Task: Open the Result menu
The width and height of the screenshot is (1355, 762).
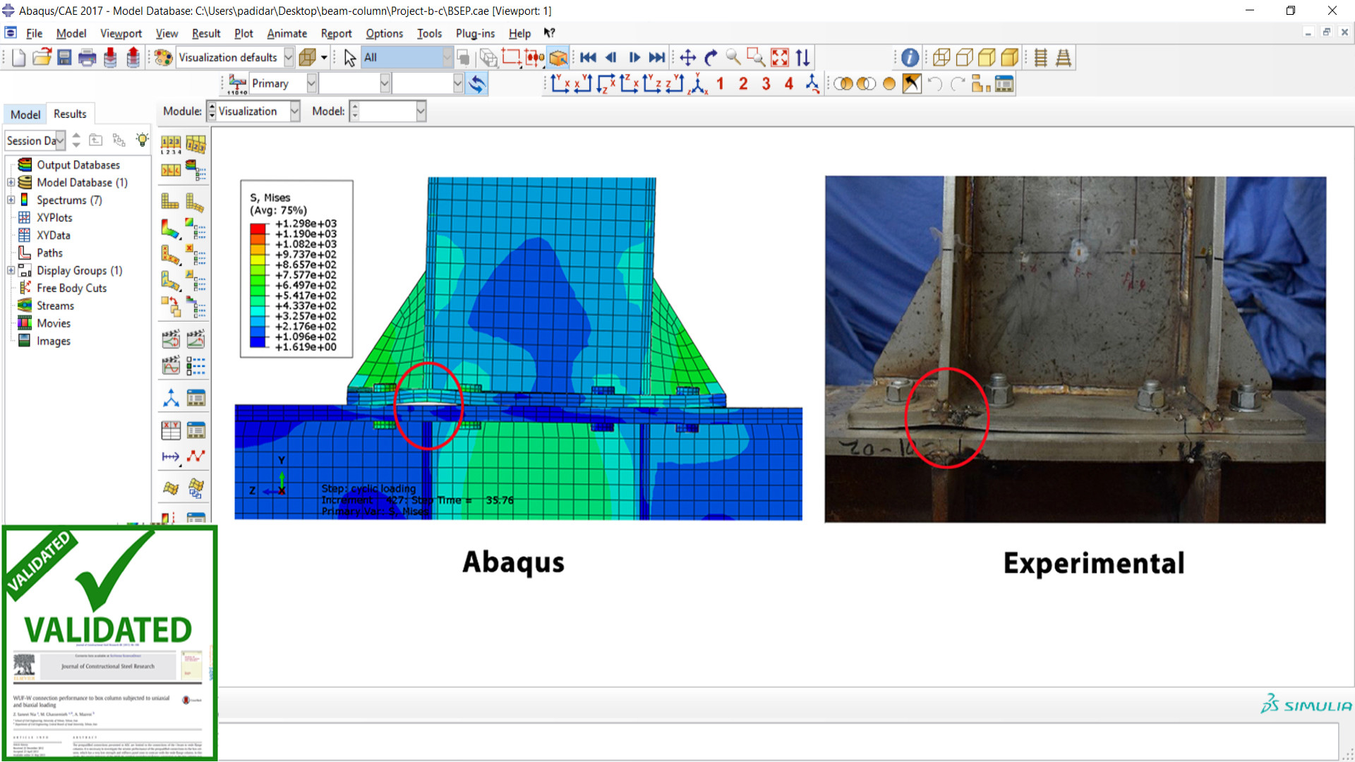Action: point(206,33)
